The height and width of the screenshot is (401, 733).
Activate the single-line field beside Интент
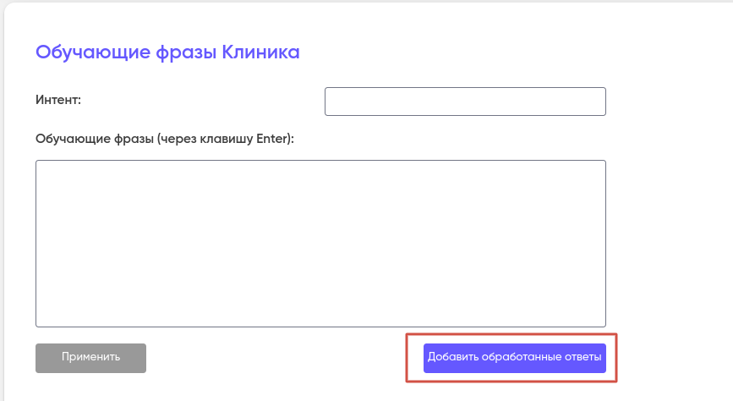(x=465, y=101)
